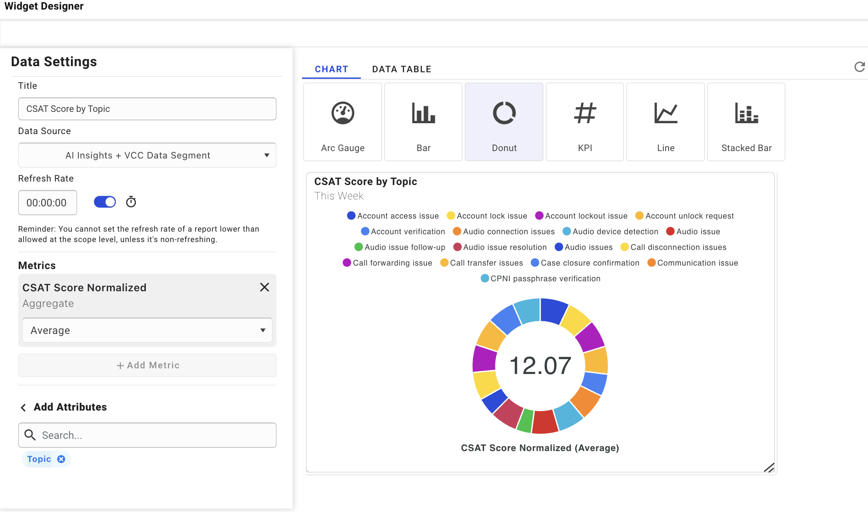The height and width of the screenshot is (512, 868).
Task: Choose the Bar chart icon
Action: [423, 122]
